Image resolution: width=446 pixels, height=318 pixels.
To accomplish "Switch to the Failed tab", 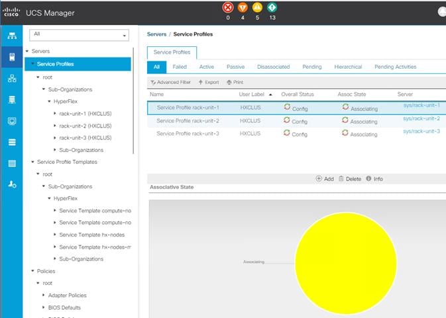I will pyautogui.click(x=180, y=67).
